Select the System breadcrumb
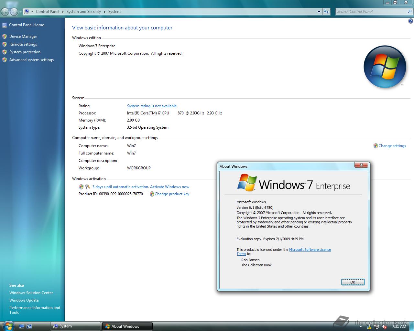Screen dimensions: 414x331 (x=114, y=12)
